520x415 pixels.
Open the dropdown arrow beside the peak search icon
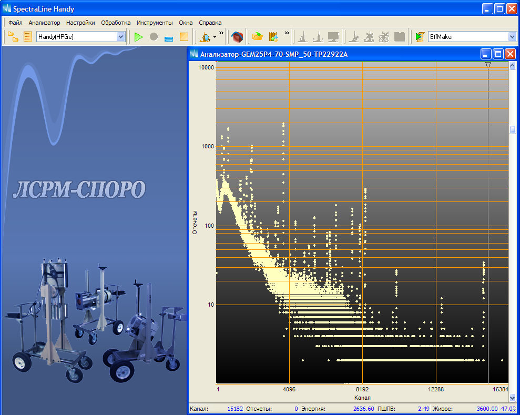click(x=215, y=37)
